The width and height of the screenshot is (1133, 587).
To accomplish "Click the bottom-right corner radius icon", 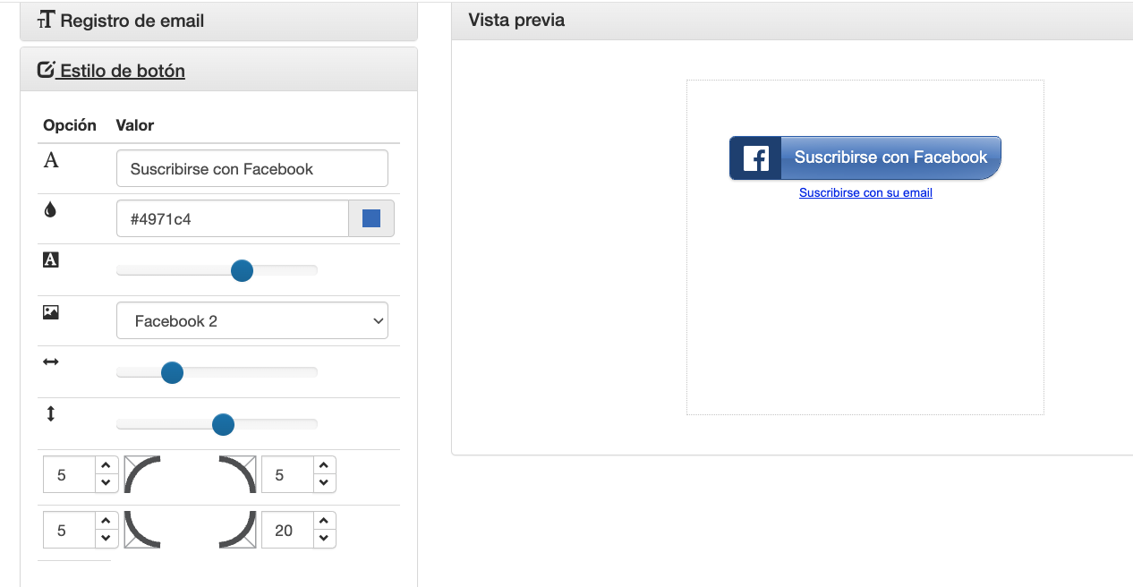I will pos(237,530).
